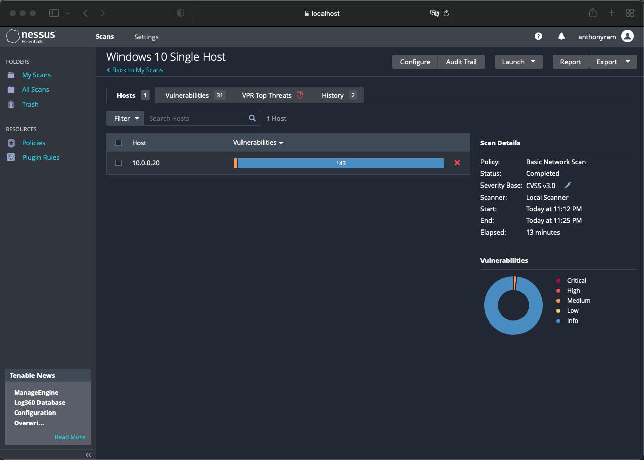Click the privacy shield icon in toolbar
This screenshot has height=460, width=644.
(x=180, y=13)
